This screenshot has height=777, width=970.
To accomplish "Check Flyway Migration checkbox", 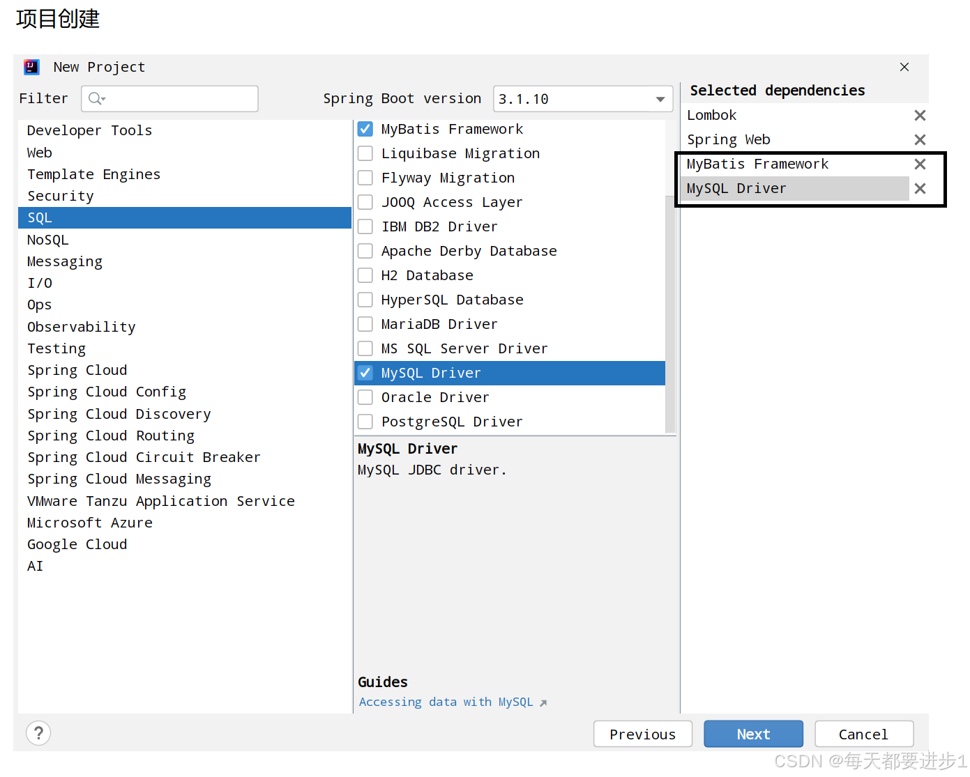I will pos(365,178).
